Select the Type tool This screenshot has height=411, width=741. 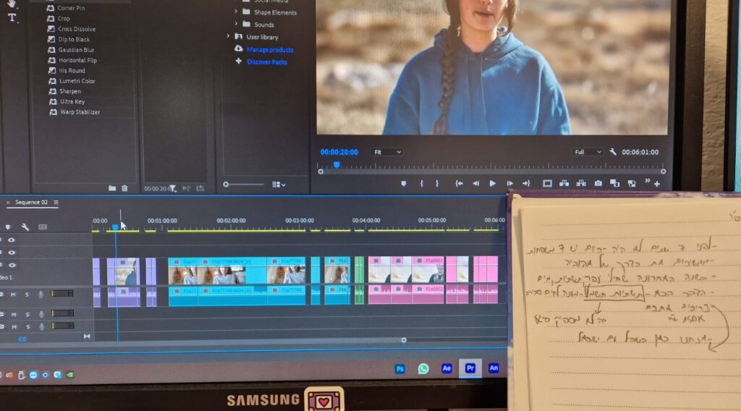tap(12, 17)
